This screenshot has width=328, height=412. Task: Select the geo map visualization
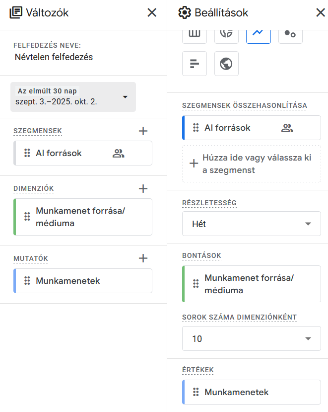226,64
